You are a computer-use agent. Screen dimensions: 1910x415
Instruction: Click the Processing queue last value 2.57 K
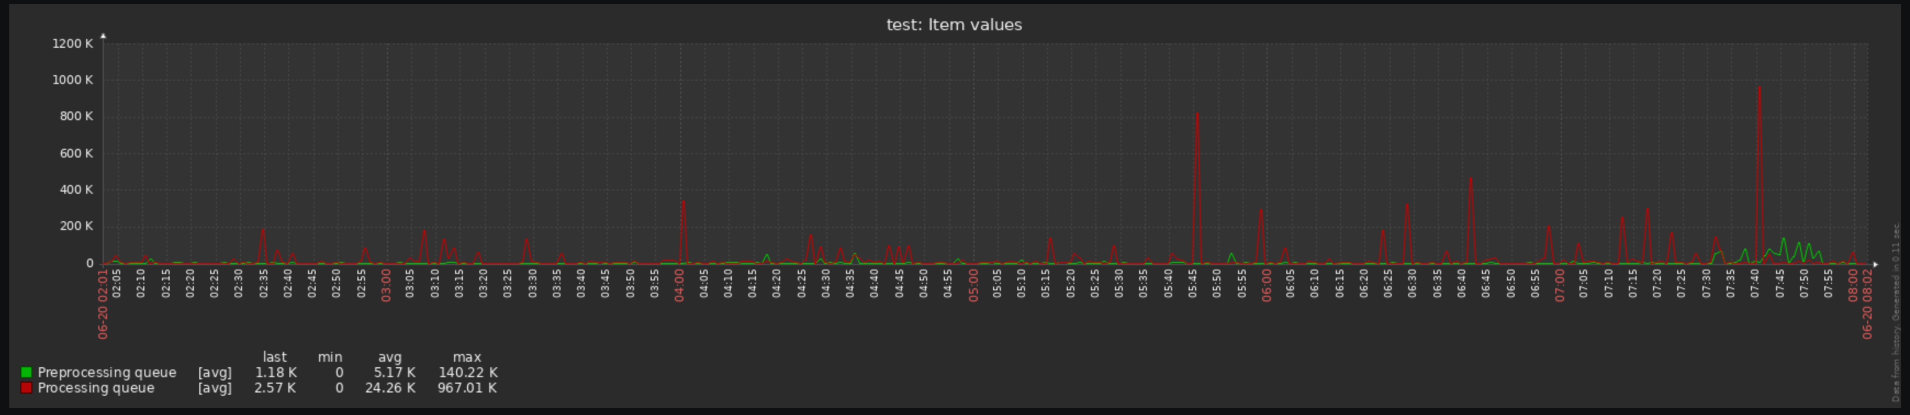pos(275,388)
